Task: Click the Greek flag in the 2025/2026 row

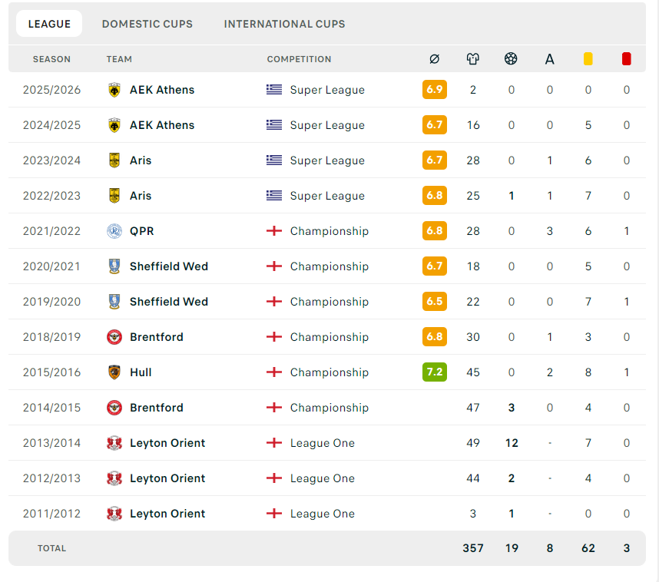Action: pyautogui.click(x=274, y=90)
